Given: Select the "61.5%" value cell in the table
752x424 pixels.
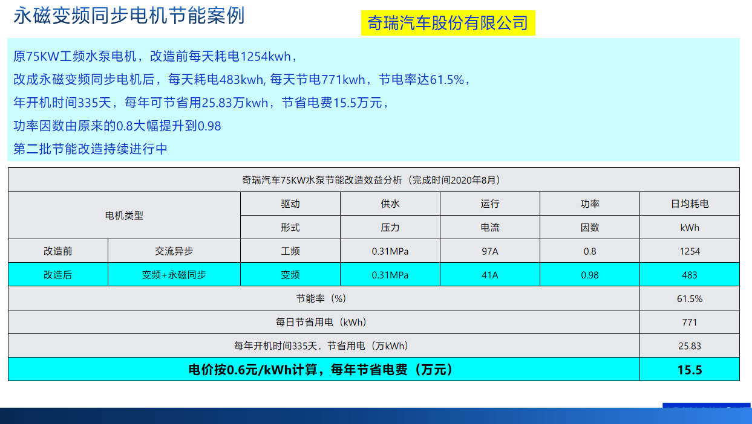Looking at the screenshot, I should 690,298.
